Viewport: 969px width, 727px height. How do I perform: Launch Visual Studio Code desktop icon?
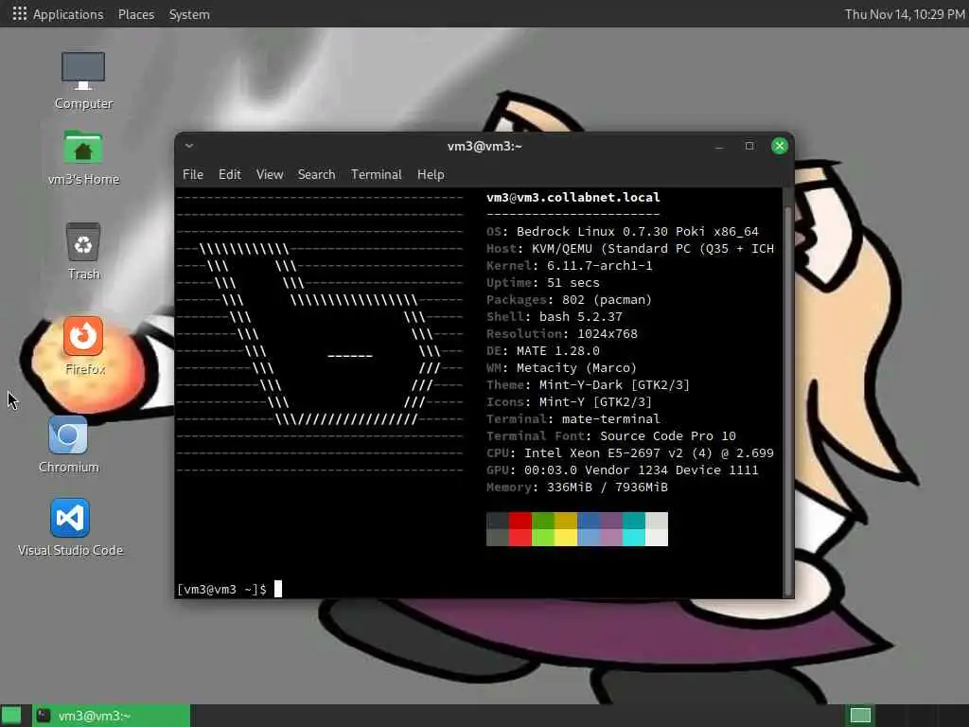click(x=70, y=518)
